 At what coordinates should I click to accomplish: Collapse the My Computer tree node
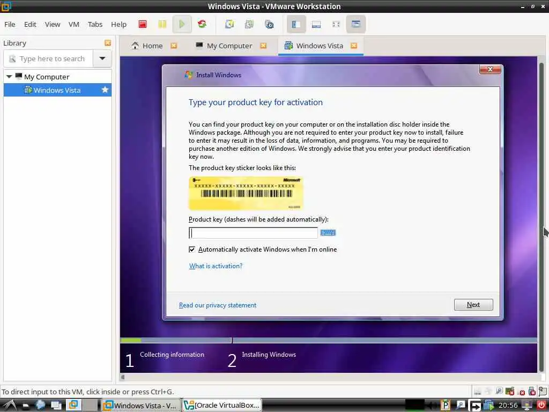(x=9, y=76)
